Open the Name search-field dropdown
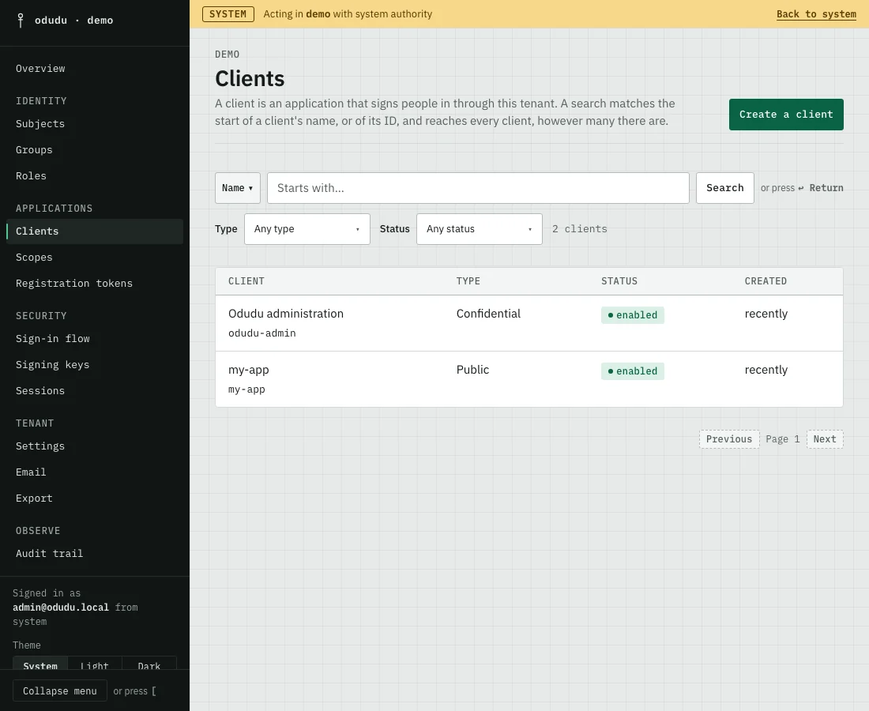The image size is (869, 711). (237, 189)
